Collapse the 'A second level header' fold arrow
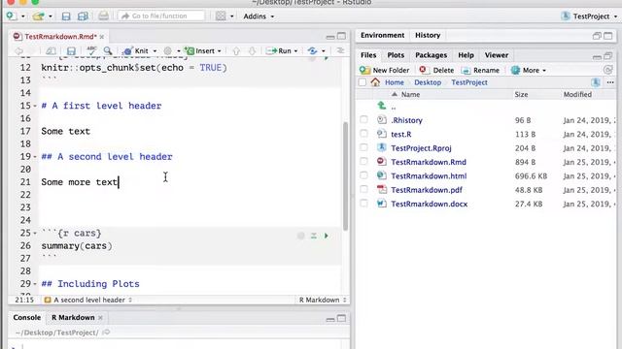The height and width of the screenshot is (349, 622). coord(35,157)
